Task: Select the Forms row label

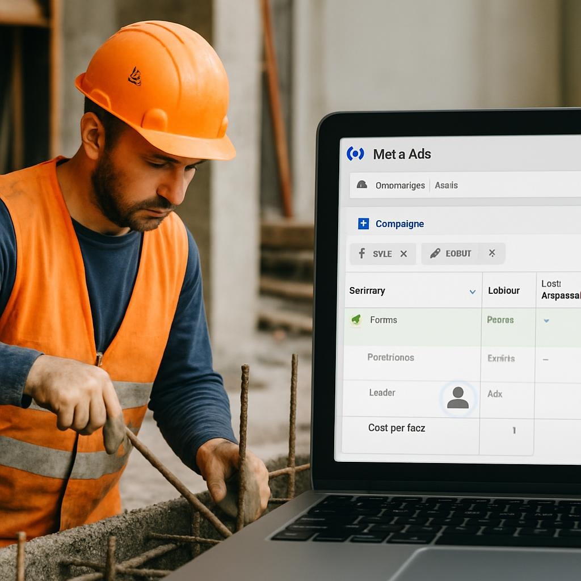Action: tap(384, 320)
